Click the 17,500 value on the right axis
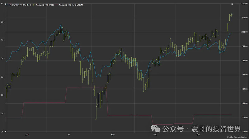This screenshot has height=139, width=249. (244, 118)
